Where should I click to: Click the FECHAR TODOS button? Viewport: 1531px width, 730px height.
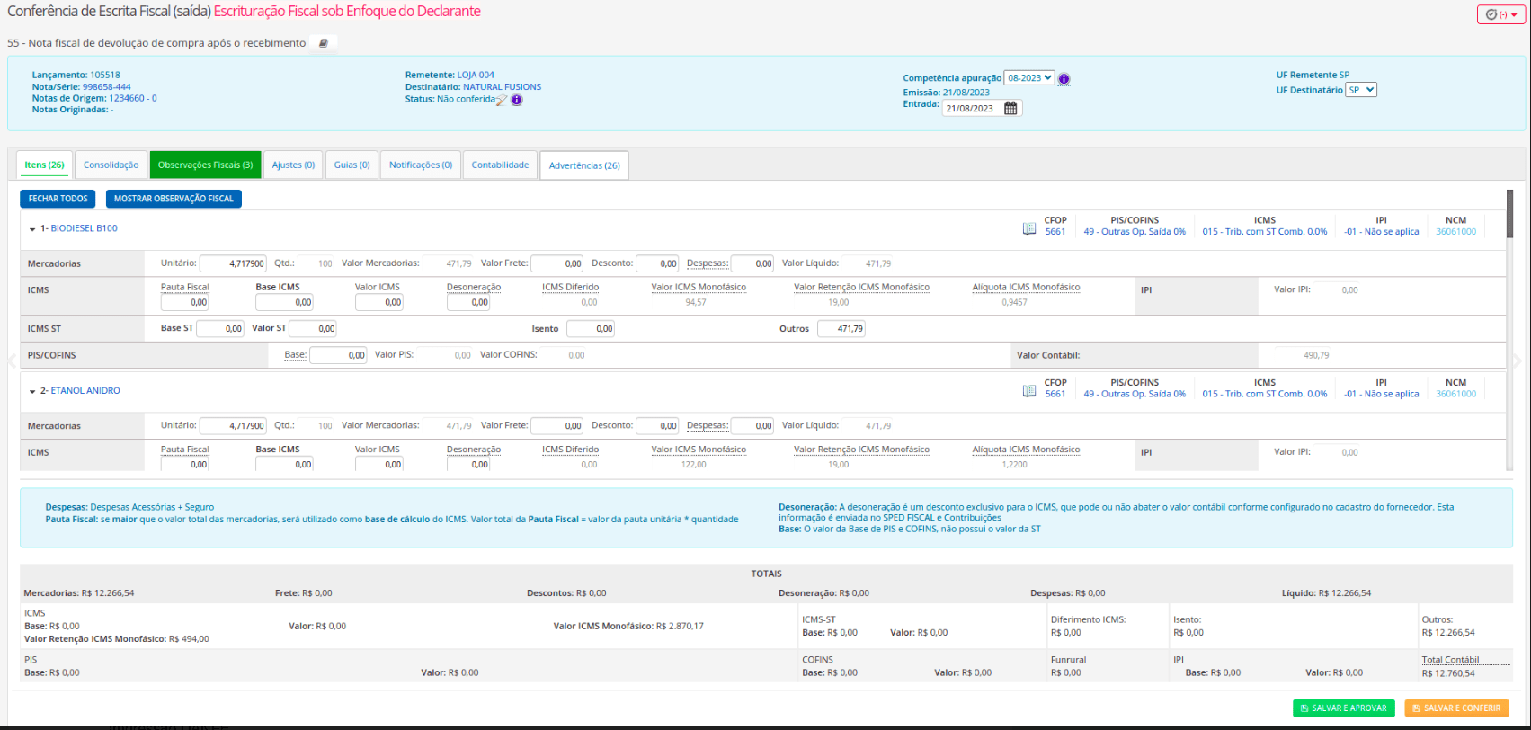click(x=58, y=199)
